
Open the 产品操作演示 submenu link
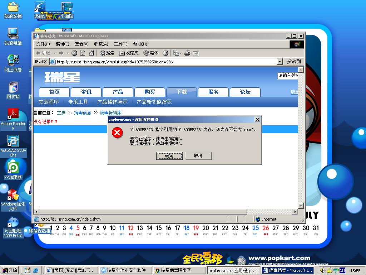pyautogui.click(x=112, y=102)
